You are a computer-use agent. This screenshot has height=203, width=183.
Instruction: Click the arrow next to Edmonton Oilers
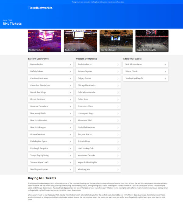click(118, 107)
